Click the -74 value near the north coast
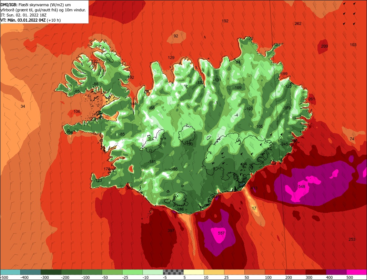This screenshot has height=280, width=367. (237, 62)
